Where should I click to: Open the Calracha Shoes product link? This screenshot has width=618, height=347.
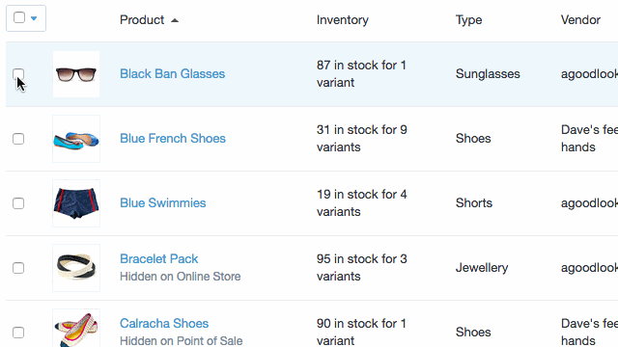[164, 323]
